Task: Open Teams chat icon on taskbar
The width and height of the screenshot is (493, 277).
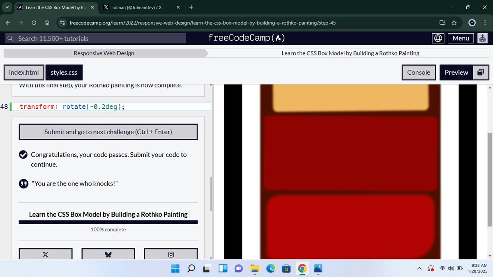Action: point(239,268)
